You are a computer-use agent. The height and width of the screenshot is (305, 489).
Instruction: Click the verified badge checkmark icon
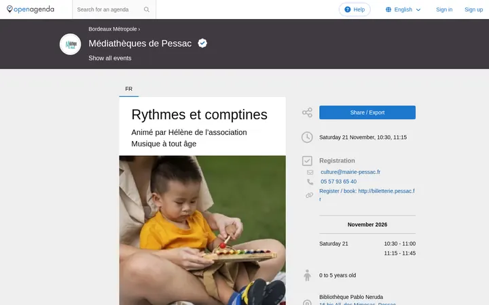coord(202,43)
